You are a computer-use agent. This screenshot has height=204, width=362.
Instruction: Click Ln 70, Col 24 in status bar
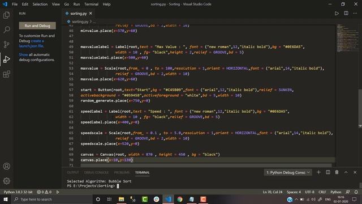coord(273,192)
